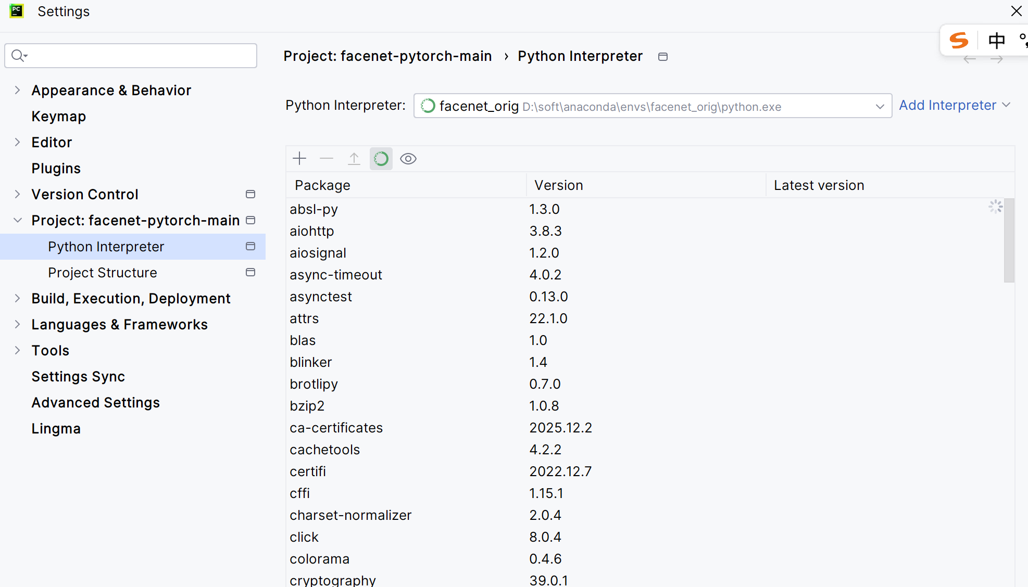Open Advanced Settings page
Image resolution: width=1028 pixels, height=587 pixels.
click(x=96, y=403)
